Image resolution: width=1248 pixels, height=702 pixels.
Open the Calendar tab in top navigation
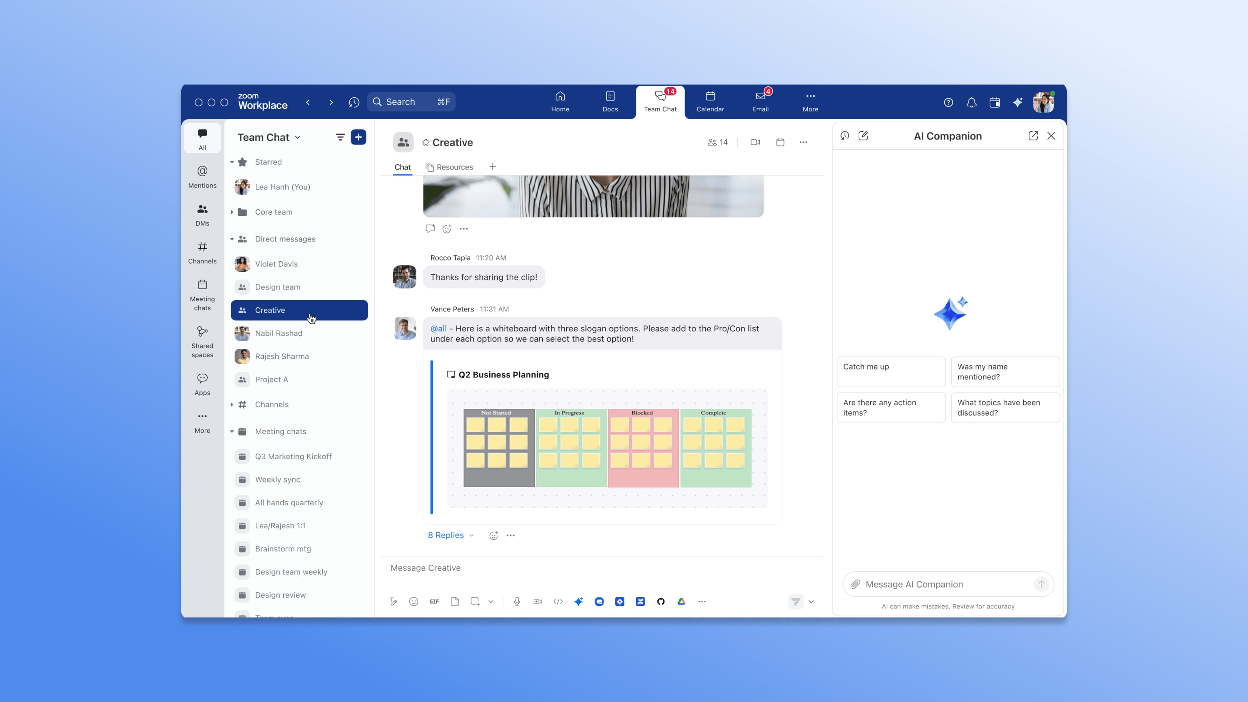[x=710, y=102]
